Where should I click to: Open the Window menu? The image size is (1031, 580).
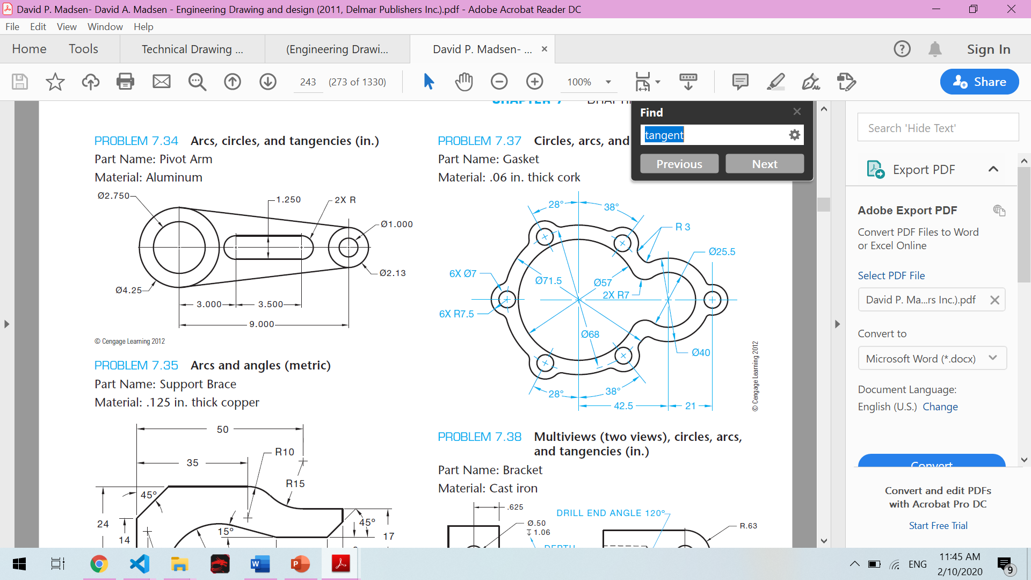[105, 27]
